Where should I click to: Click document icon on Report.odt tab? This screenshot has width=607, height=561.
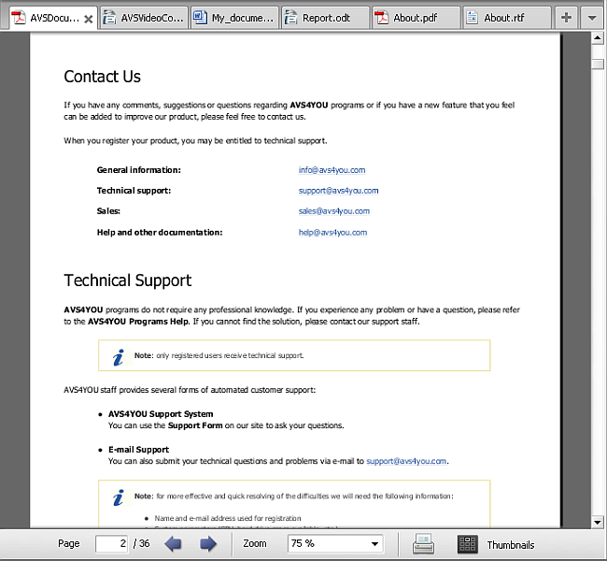290,18
